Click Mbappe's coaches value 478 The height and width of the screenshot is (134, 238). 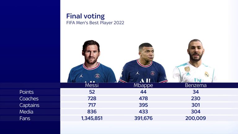click(143, 98)
